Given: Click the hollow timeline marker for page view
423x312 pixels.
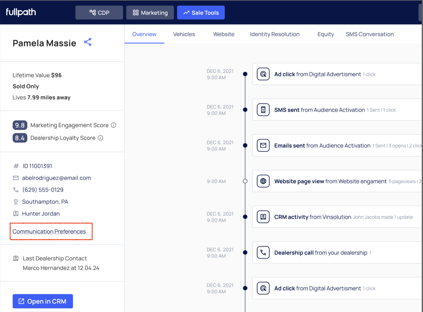Looking at the screenshot, I should [x=245, y=181].
